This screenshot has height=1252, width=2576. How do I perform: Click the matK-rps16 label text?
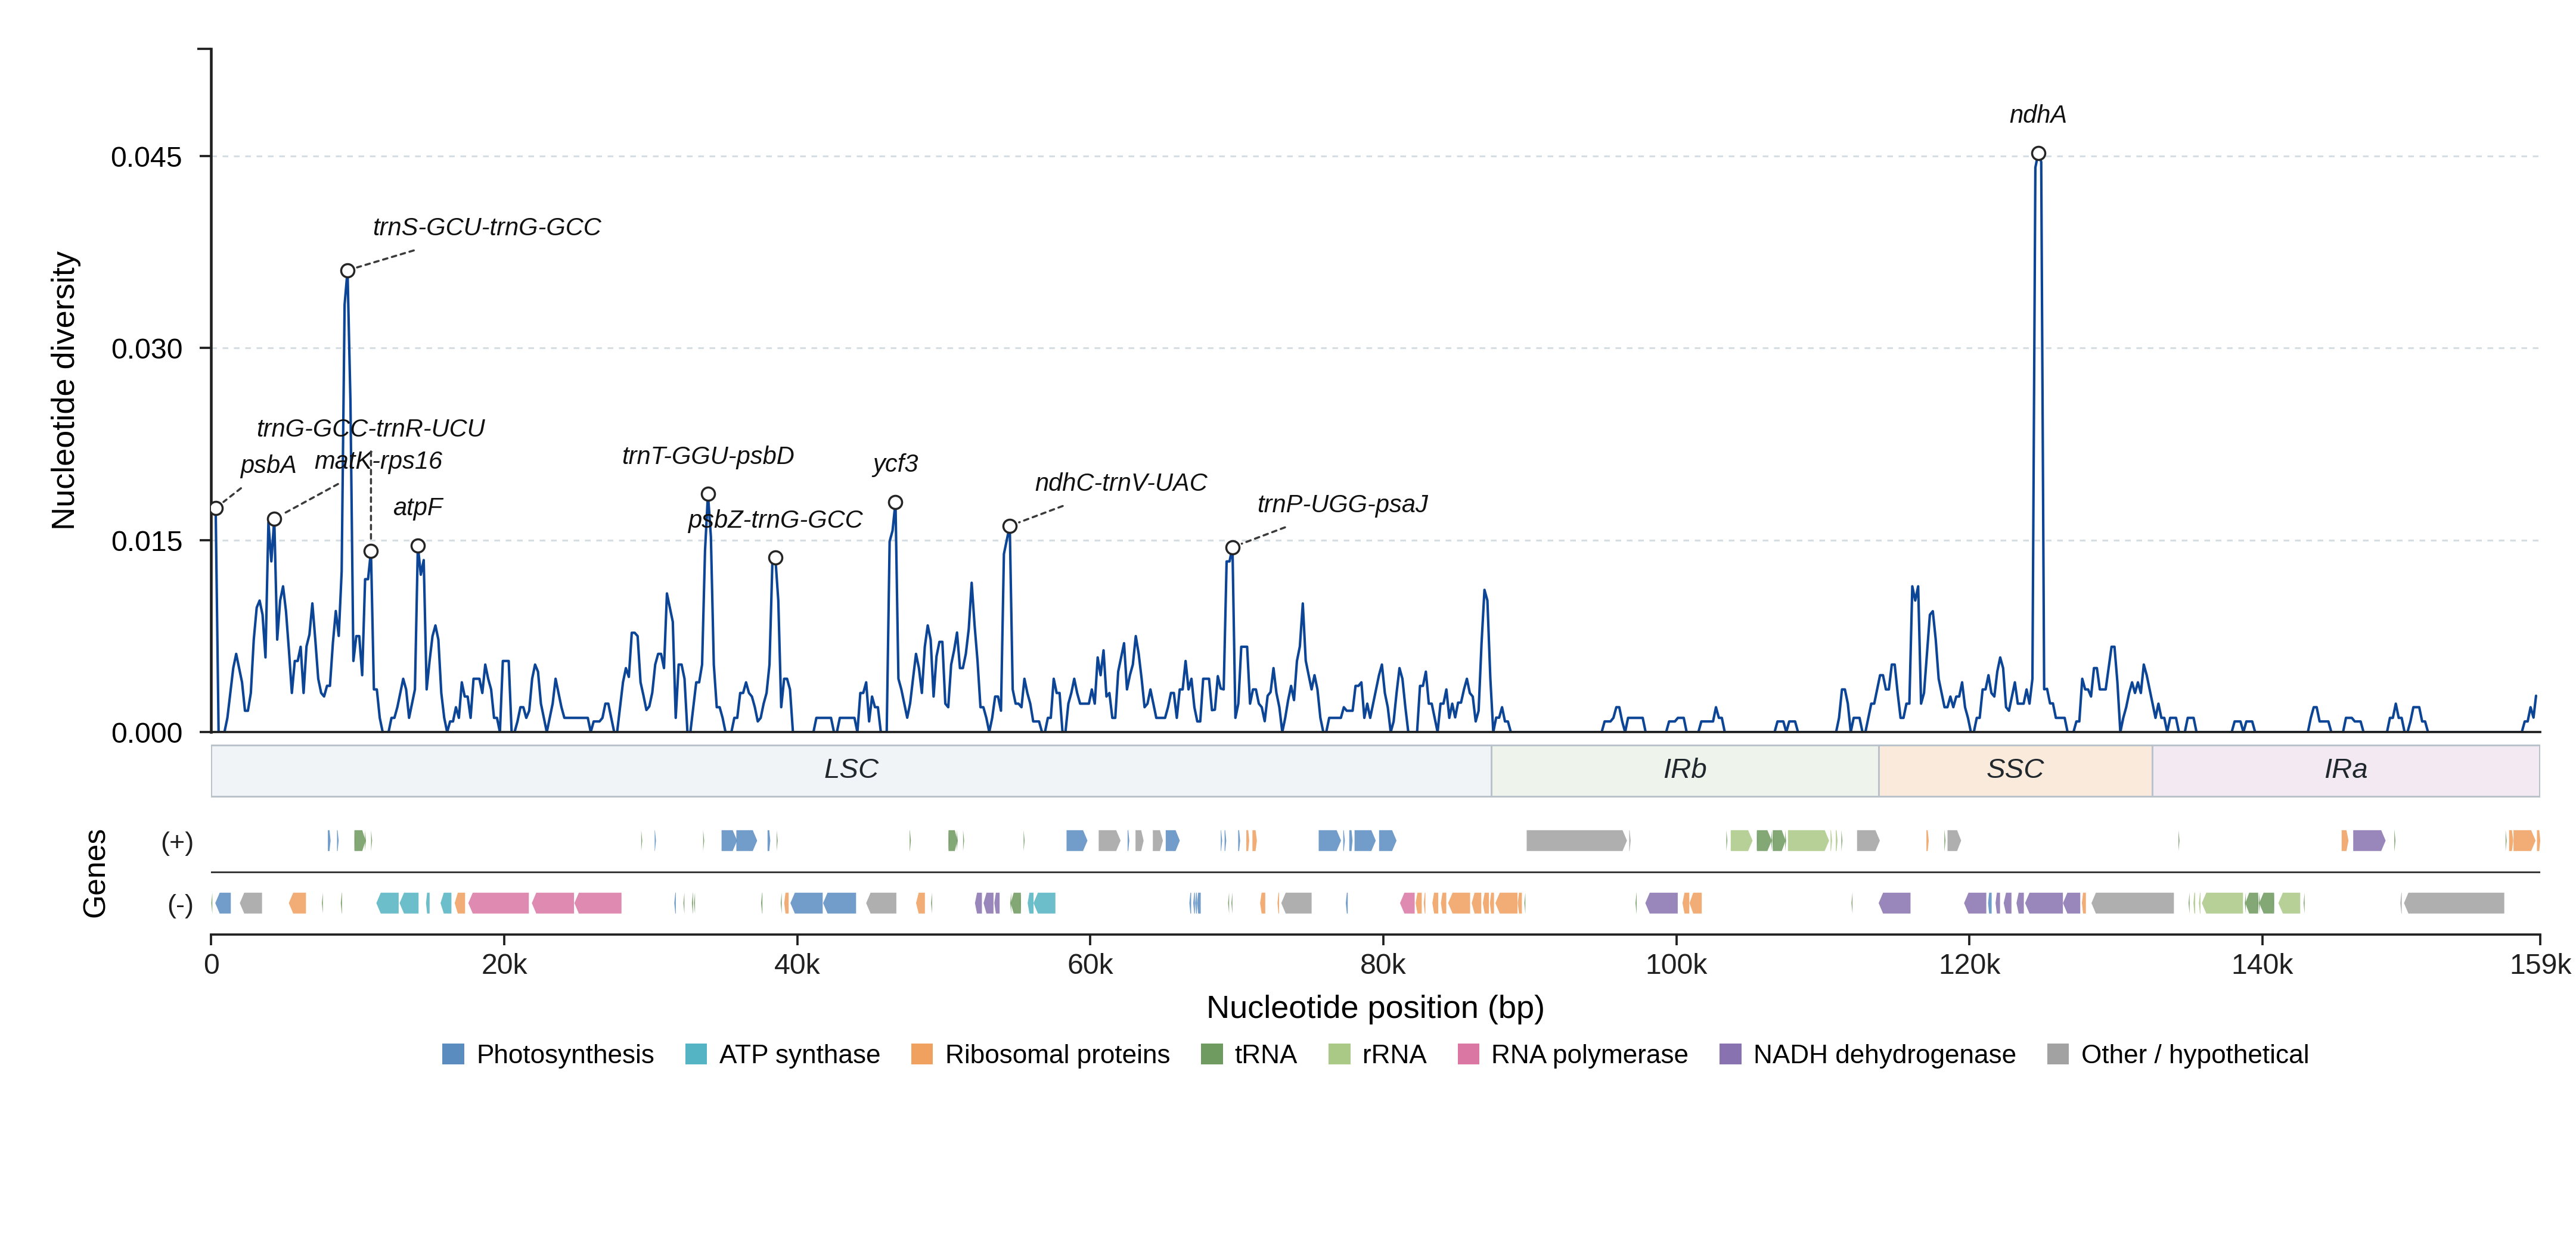pos(378,460)
